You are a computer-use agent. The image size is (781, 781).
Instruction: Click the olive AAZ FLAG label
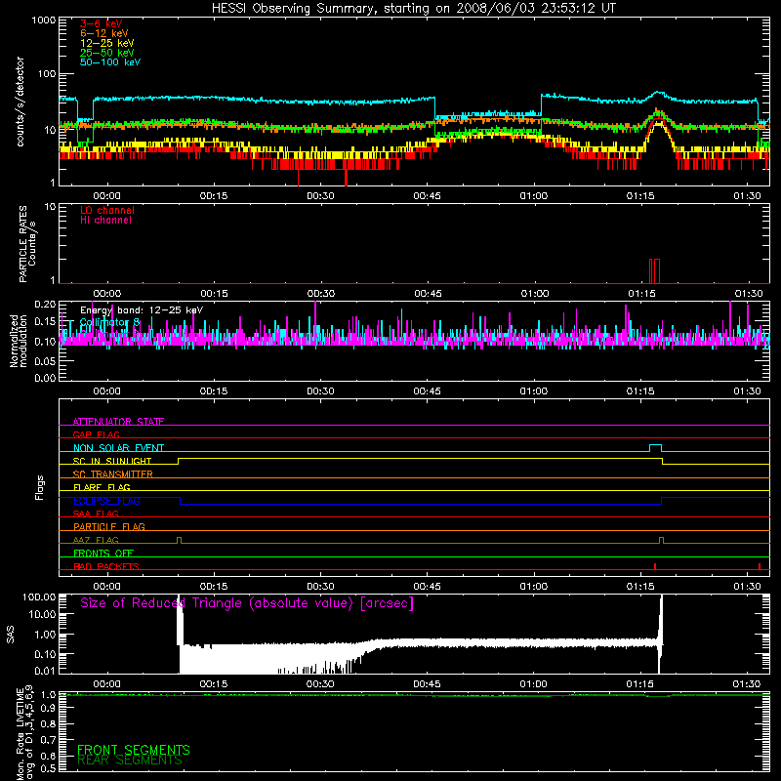coord(96,540)
